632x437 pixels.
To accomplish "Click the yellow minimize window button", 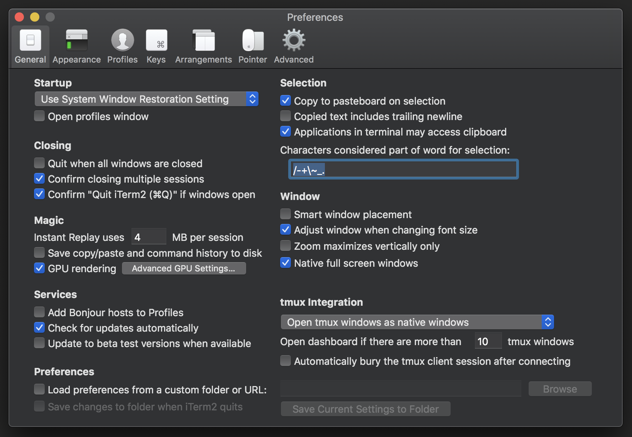I will coord(35,17).
